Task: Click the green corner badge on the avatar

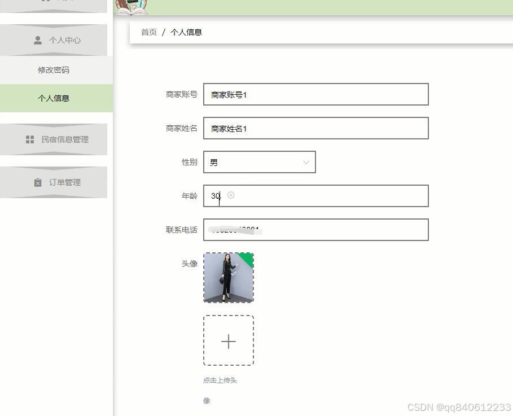Action: [x=246, y=259]
